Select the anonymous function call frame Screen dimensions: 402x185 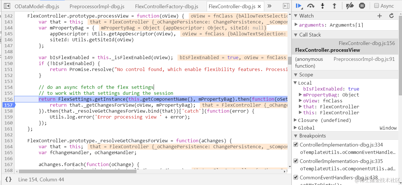(345, 63)
